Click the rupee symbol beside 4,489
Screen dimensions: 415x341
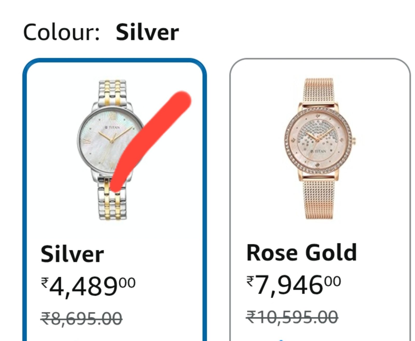pyautogui.click(x=45, y=282)
